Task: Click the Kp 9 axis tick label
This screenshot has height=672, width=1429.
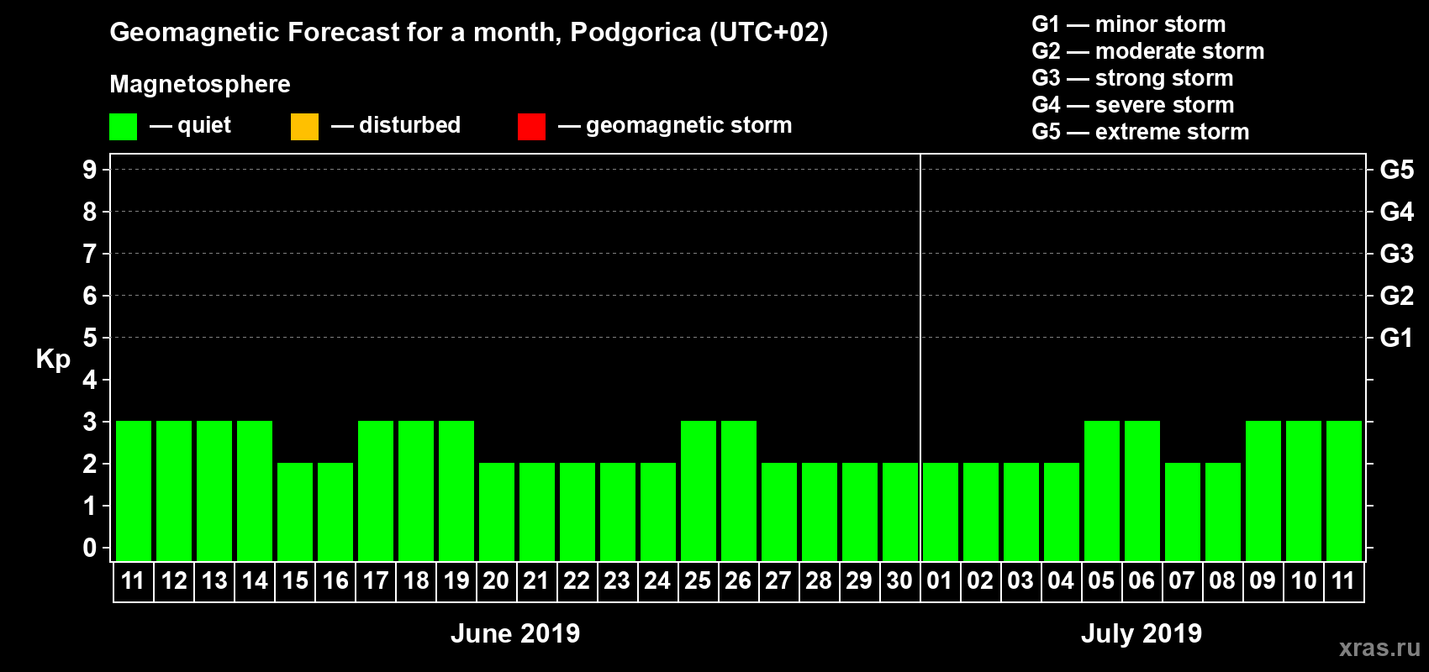Action: [90, 170]
